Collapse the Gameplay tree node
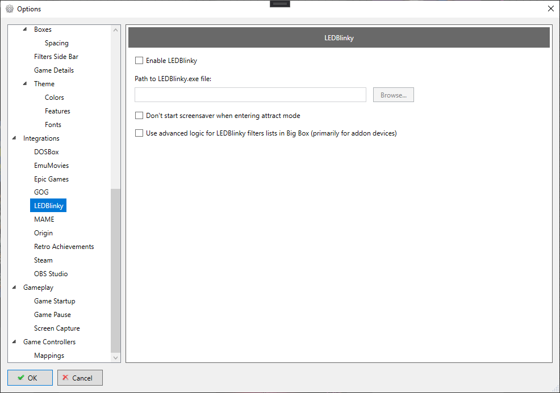Screen dimensions: 560x393 click(14, 288)
